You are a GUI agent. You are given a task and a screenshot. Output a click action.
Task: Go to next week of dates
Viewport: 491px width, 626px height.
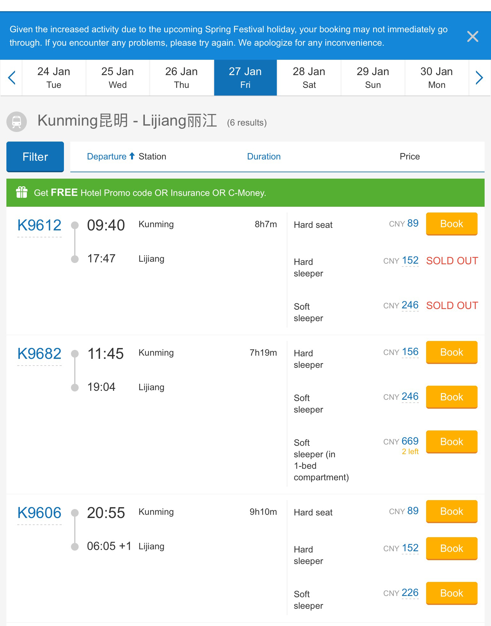click(x=479, y=78)
